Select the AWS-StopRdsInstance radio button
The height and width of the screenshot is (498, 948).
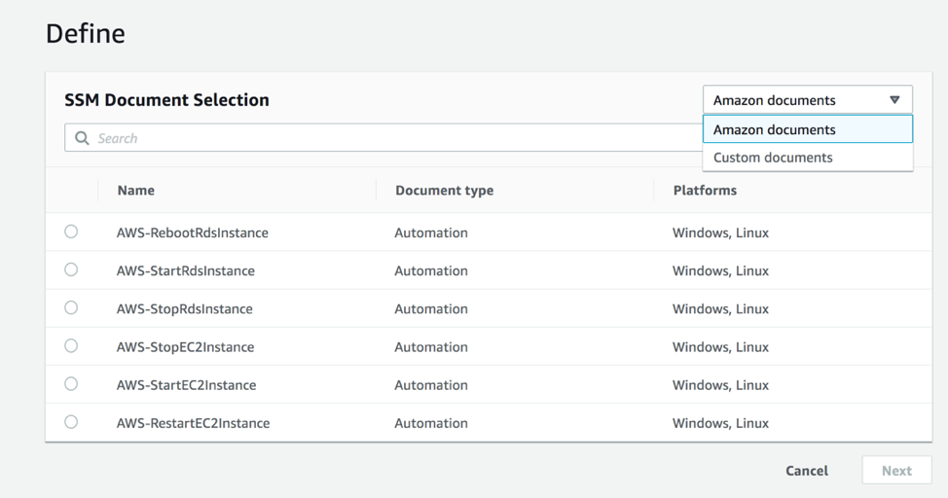[71, 307]
